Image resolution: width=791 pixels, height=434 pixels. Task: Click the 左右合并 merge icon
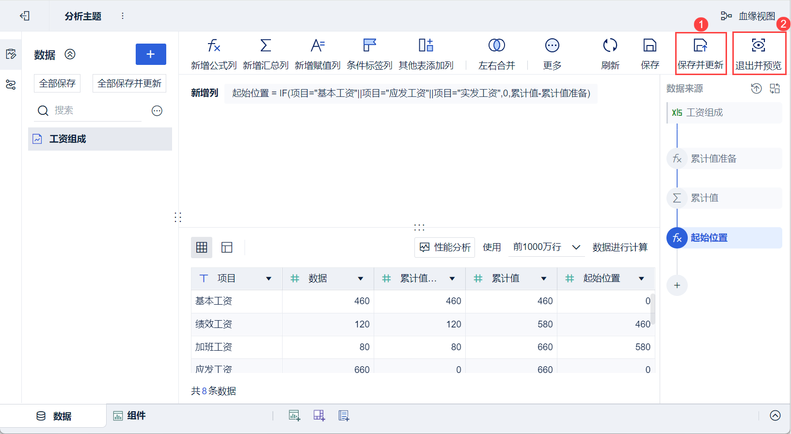pyautogui.click(x=496, y=46)
